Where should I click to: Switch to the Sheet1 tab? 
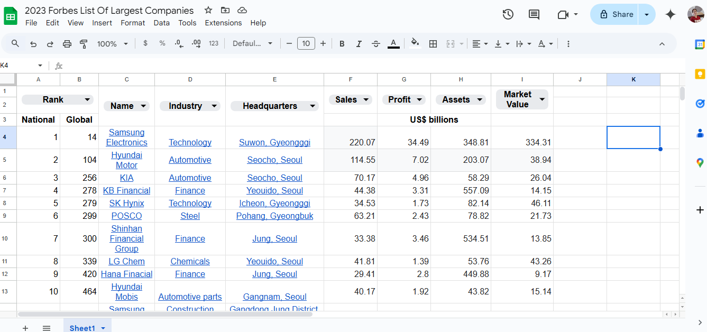pyautogui.click(x=82, y=328)
